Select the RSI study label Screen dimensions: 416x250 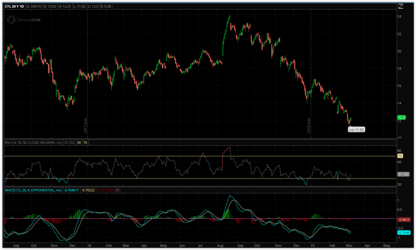(x=33, y=143)
